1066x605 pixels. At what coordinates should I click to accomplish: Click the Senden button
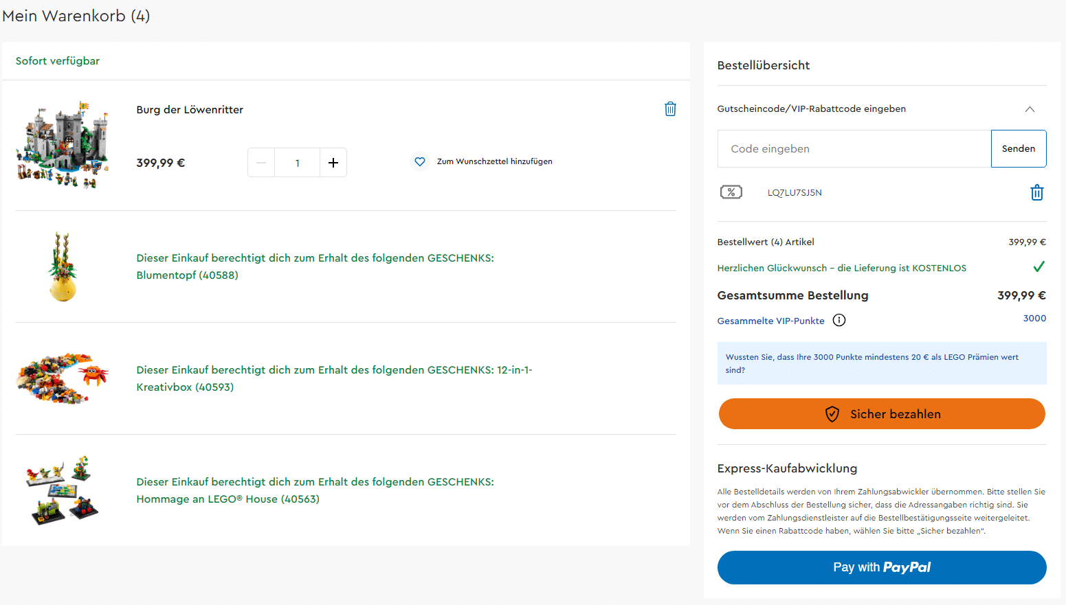pyautogui.click(x=1018, y=148)
